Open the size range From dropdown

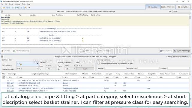click(x=51, y=65)
